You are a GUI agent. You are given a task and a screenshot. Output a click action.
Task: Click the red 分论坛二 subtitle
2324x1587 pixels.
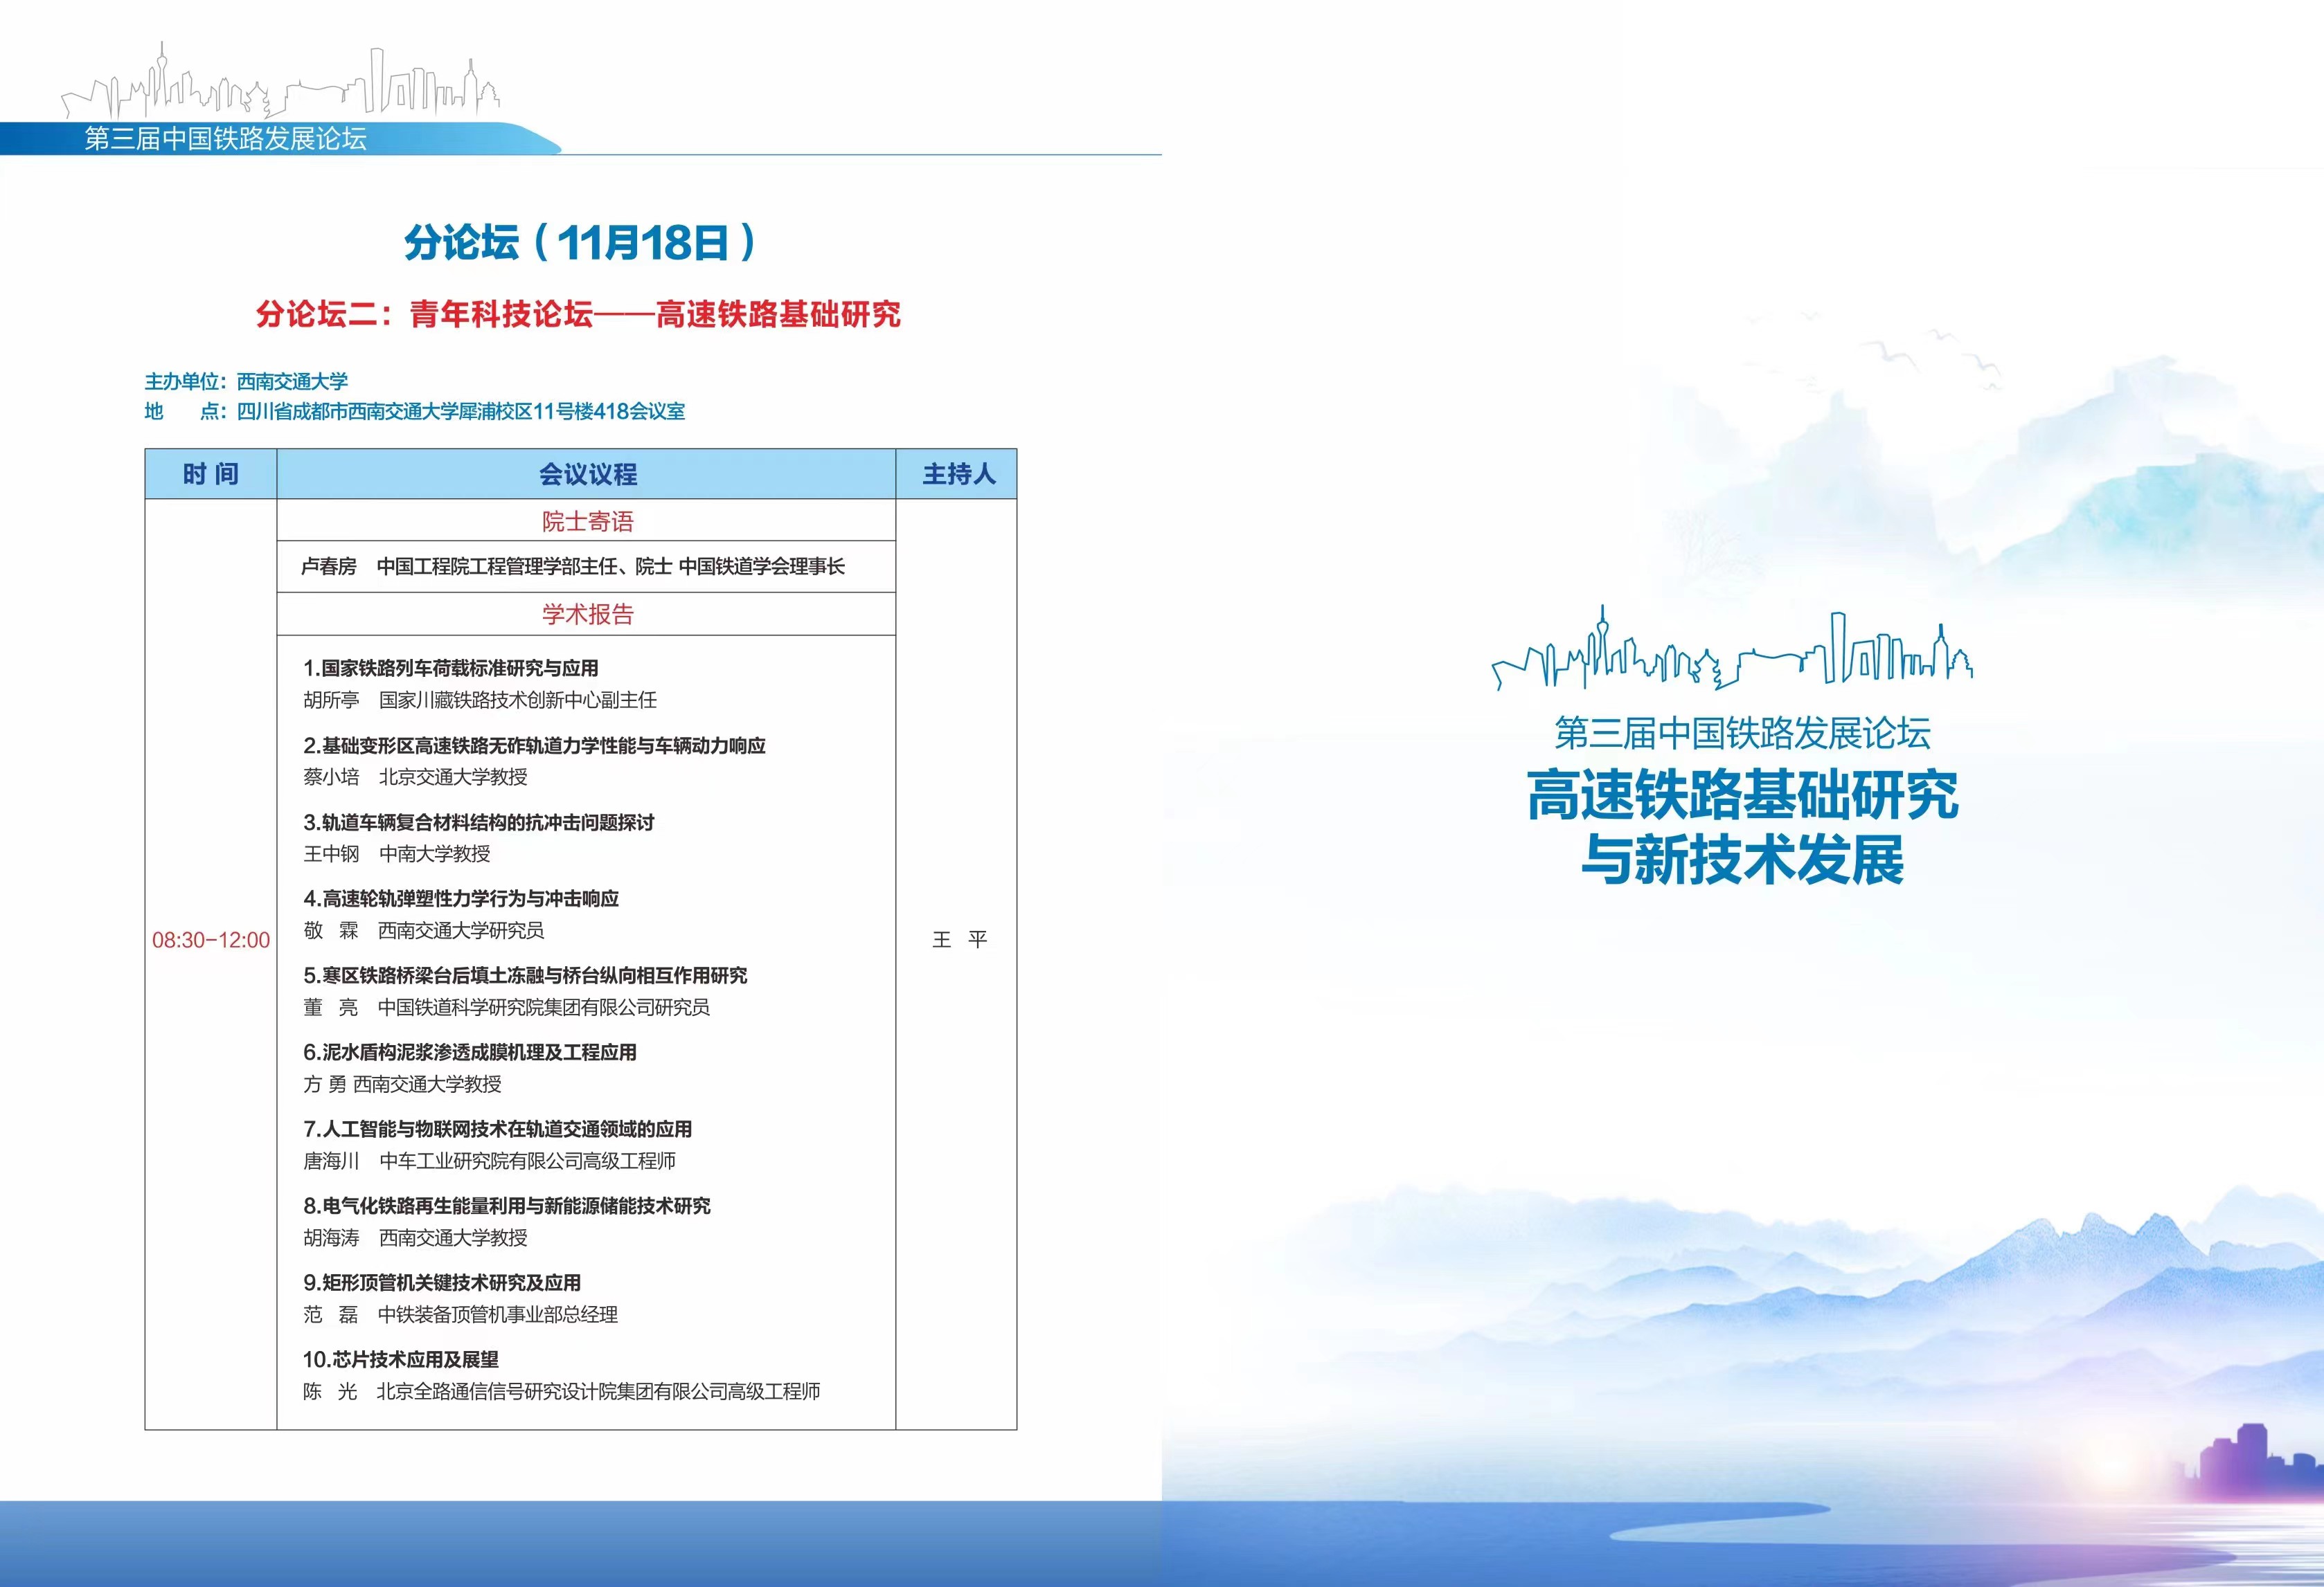click(x=578, y=314)
